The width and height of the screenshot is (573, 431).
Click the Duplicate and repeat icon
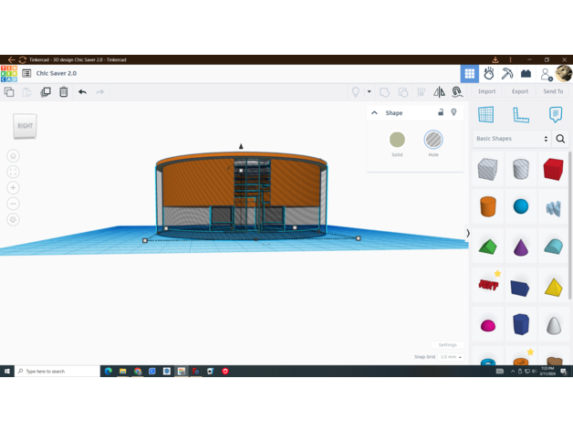point(46,92)
